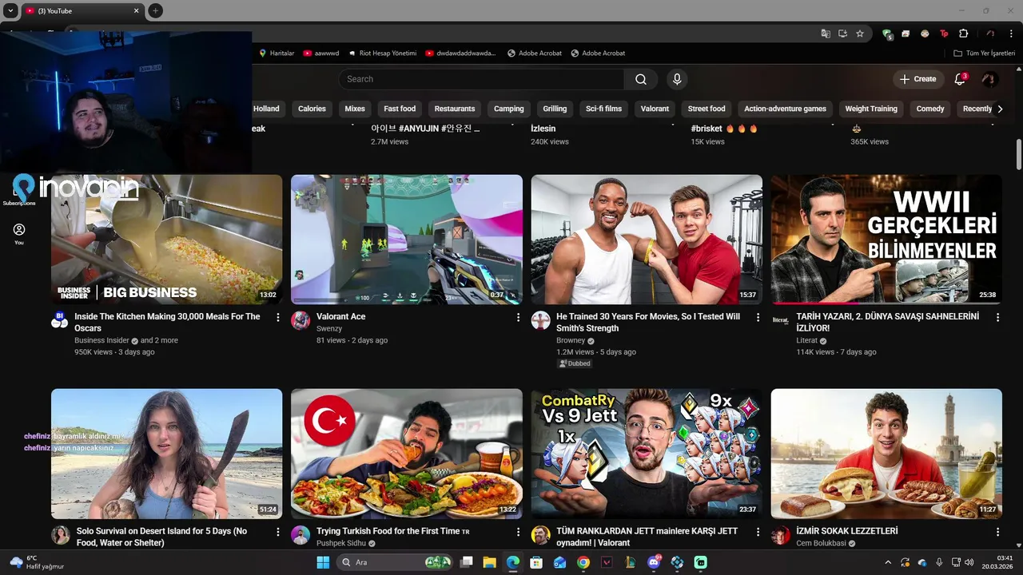Screen dimensions: 1023x575
Task: Open channel avatar beside TÜM RANKLARDAN JETT video
Action: point(540,535)
